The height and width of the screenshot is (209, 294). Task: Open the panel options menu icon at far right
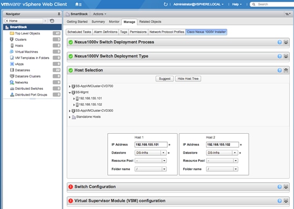tap(288, 14)
